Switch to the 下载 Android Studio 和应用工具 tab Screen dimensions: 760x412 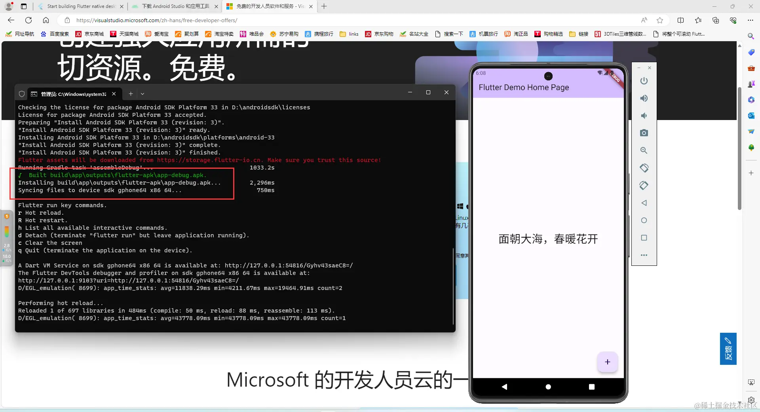(175, 6)
